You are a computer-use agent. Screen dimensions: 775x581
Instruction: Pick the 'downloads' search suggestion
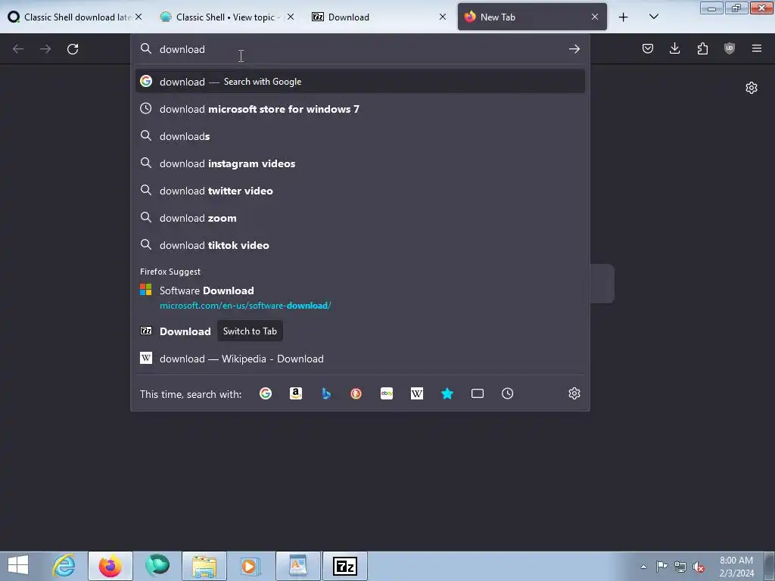[359, 136]
